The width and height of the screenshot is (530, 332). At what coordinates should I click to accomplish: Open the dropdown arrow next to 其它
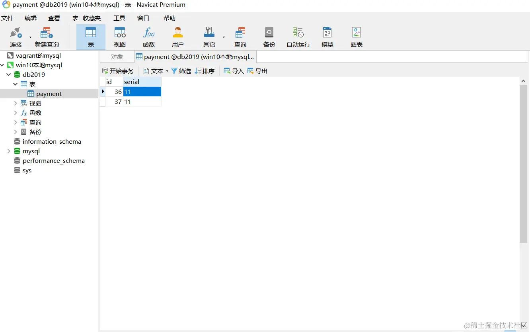point(224,37)
